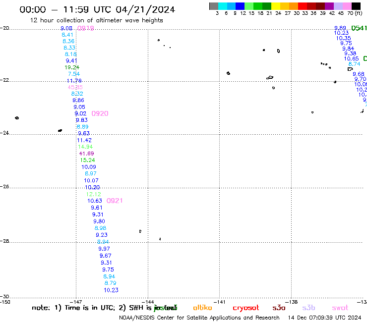This screenshot has height=322, width=367.
Task: Select the dark red s3a satellite label
Action: [x=279, y=308]
